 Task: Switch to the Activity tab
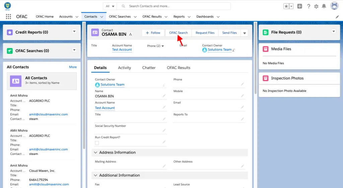[x=125, y=68]
